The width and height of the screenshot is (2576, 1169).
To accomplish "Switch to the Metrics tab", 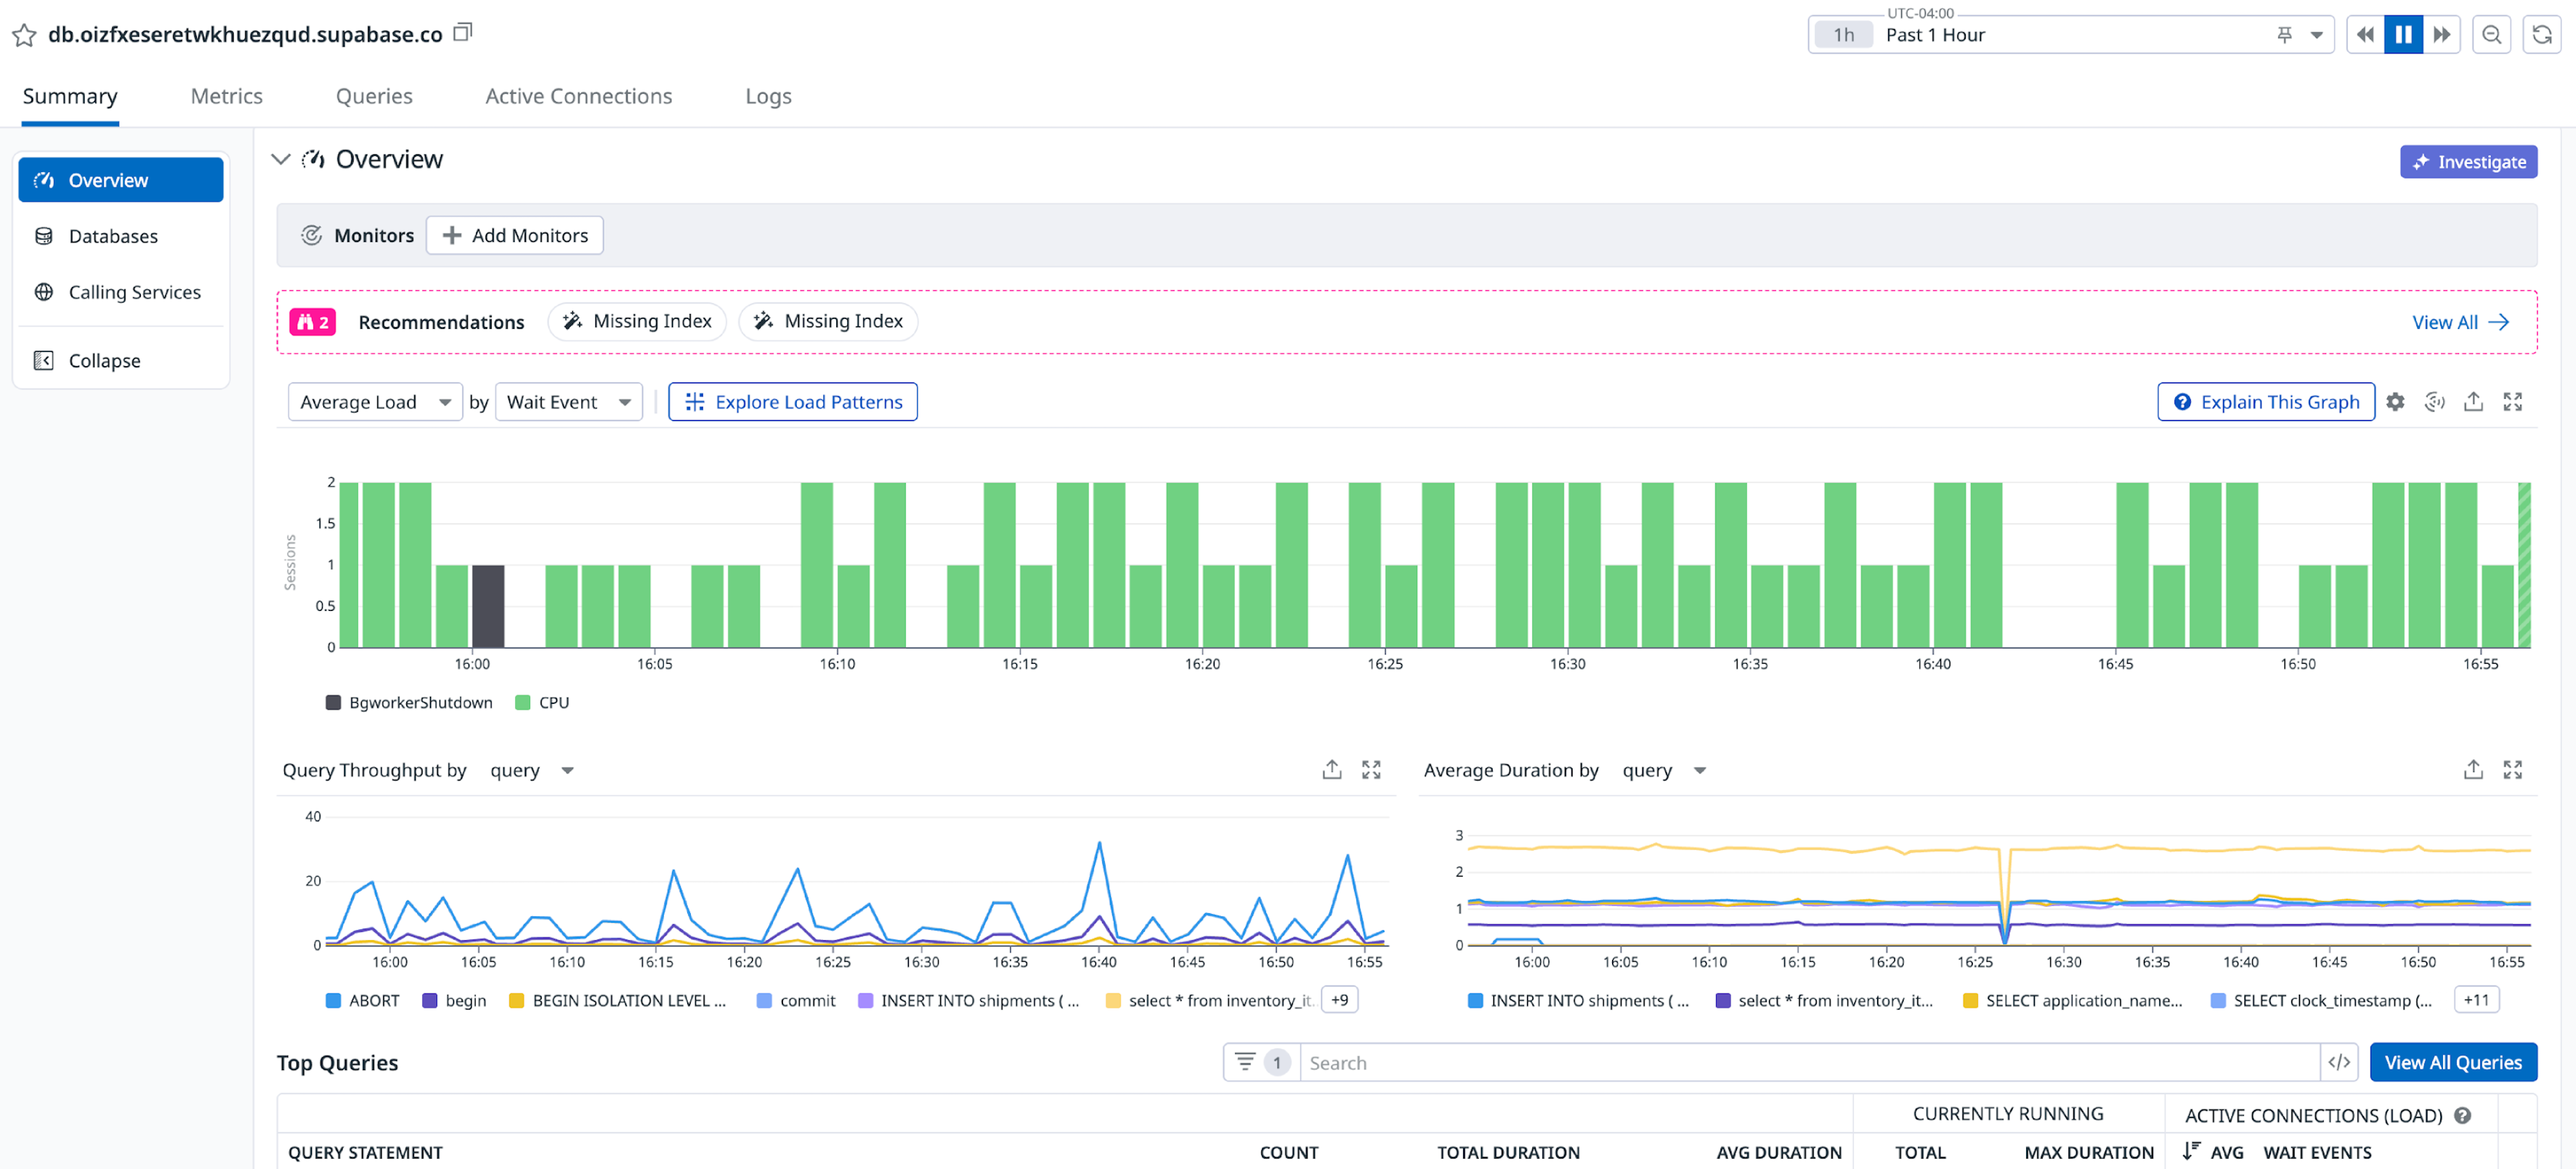I will coord(227,96).
